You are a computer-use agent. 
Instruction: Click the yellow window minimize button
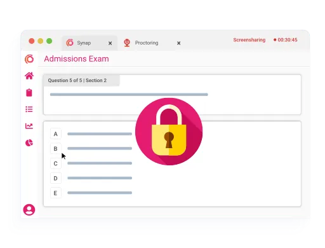(x=40, y=41)
